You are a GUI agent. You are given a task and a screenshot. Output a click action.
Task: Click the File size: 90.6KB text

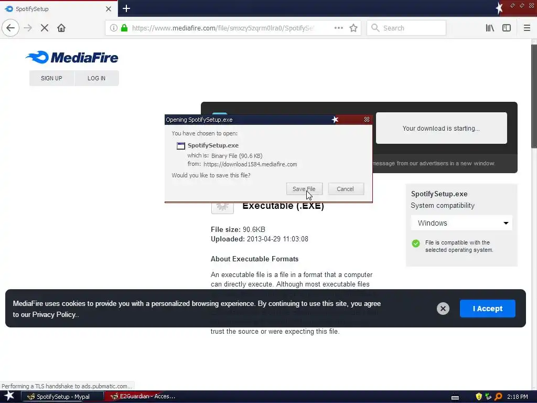(x=238, y=229)
